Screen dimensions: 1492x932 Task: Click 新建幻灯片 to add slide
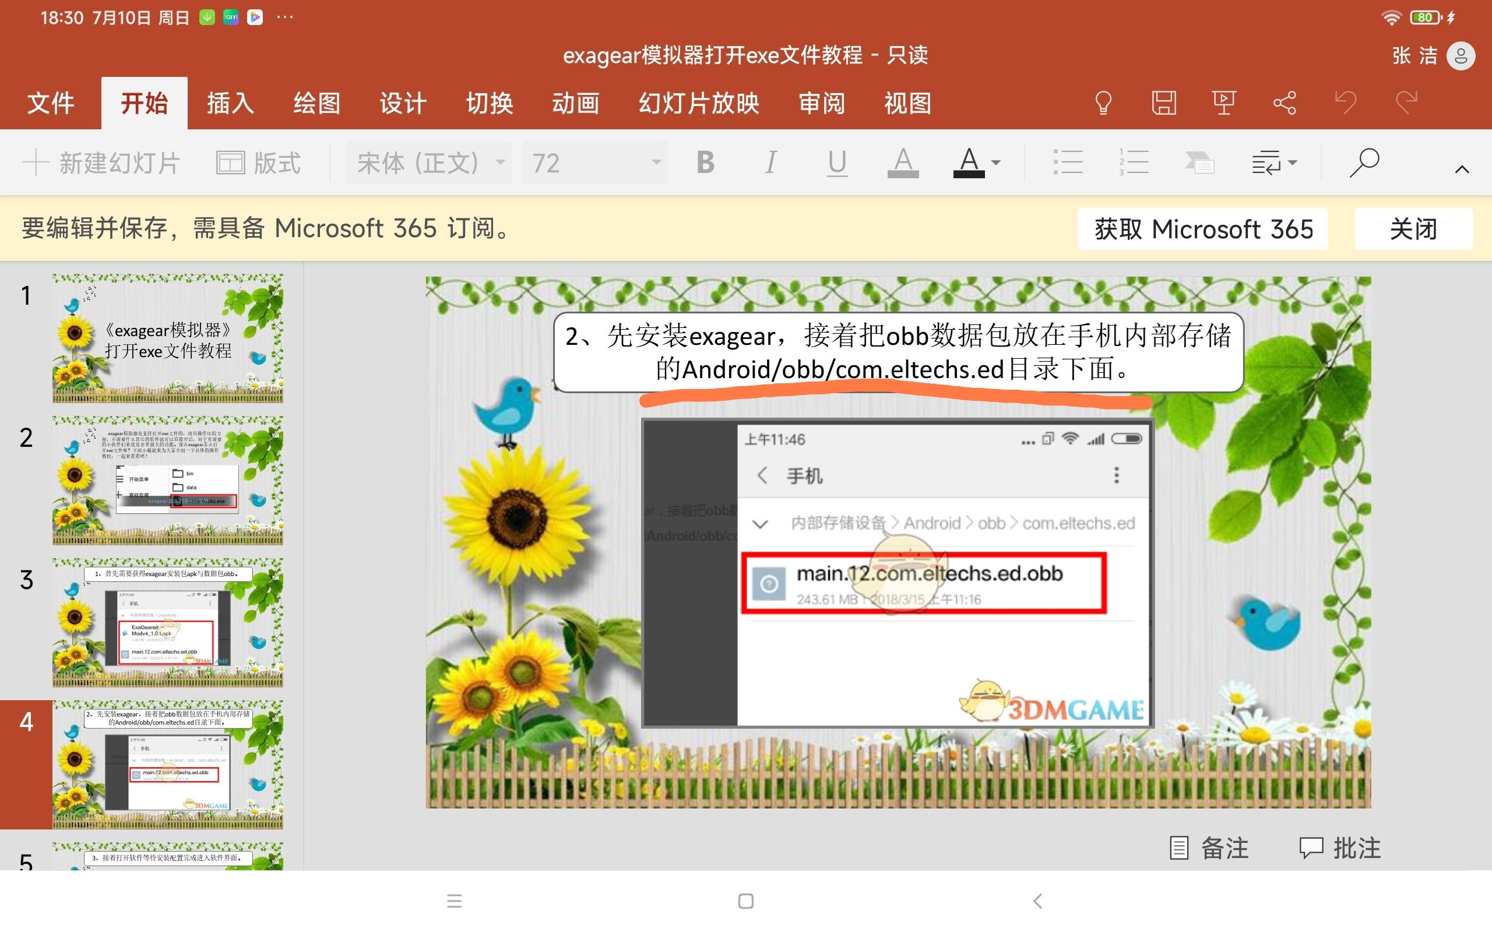click(101, 163)
